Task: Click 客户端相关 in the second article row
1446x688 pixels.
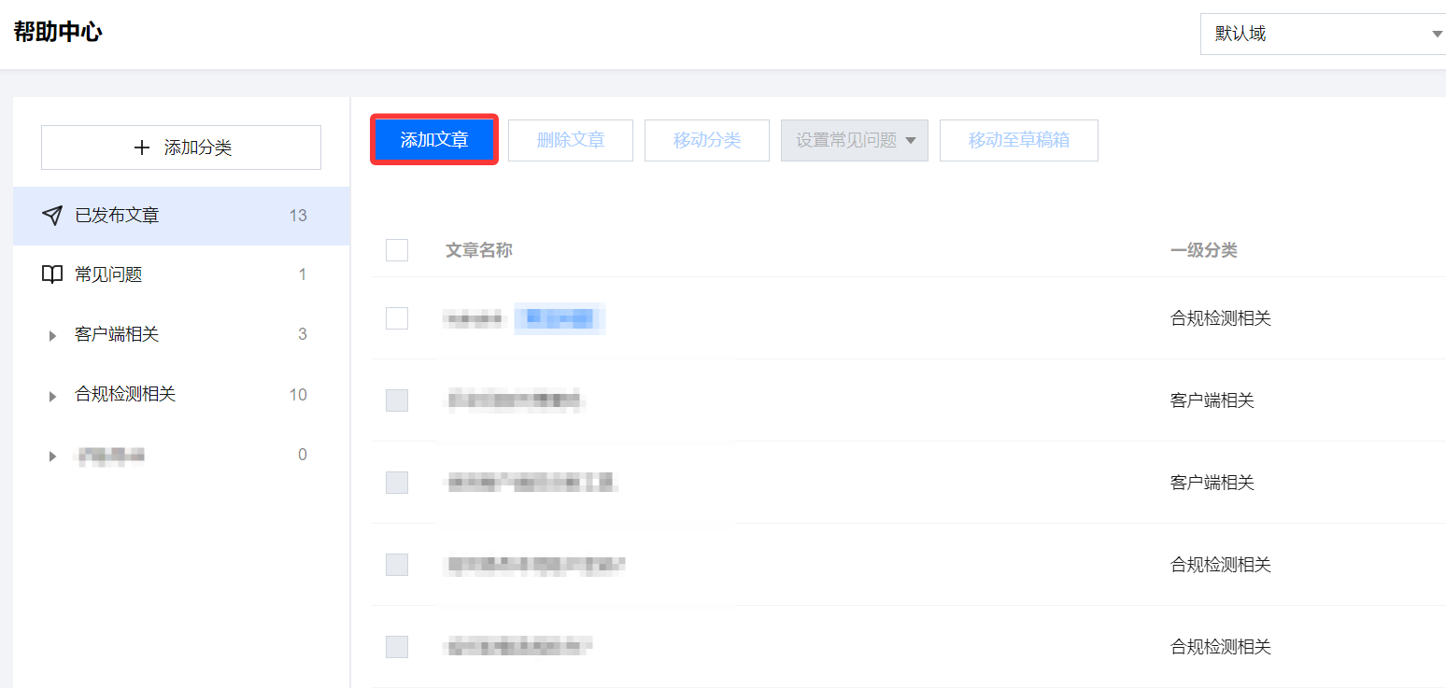Action: [x=1212, y=400]
